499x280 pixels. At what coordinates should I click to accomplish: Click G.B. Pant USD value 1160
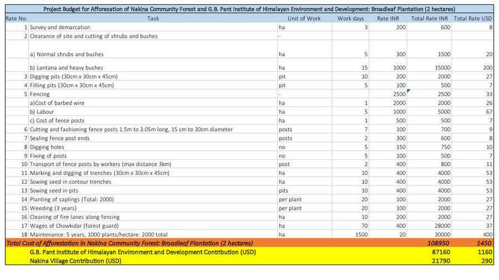(x=485, y=252)
